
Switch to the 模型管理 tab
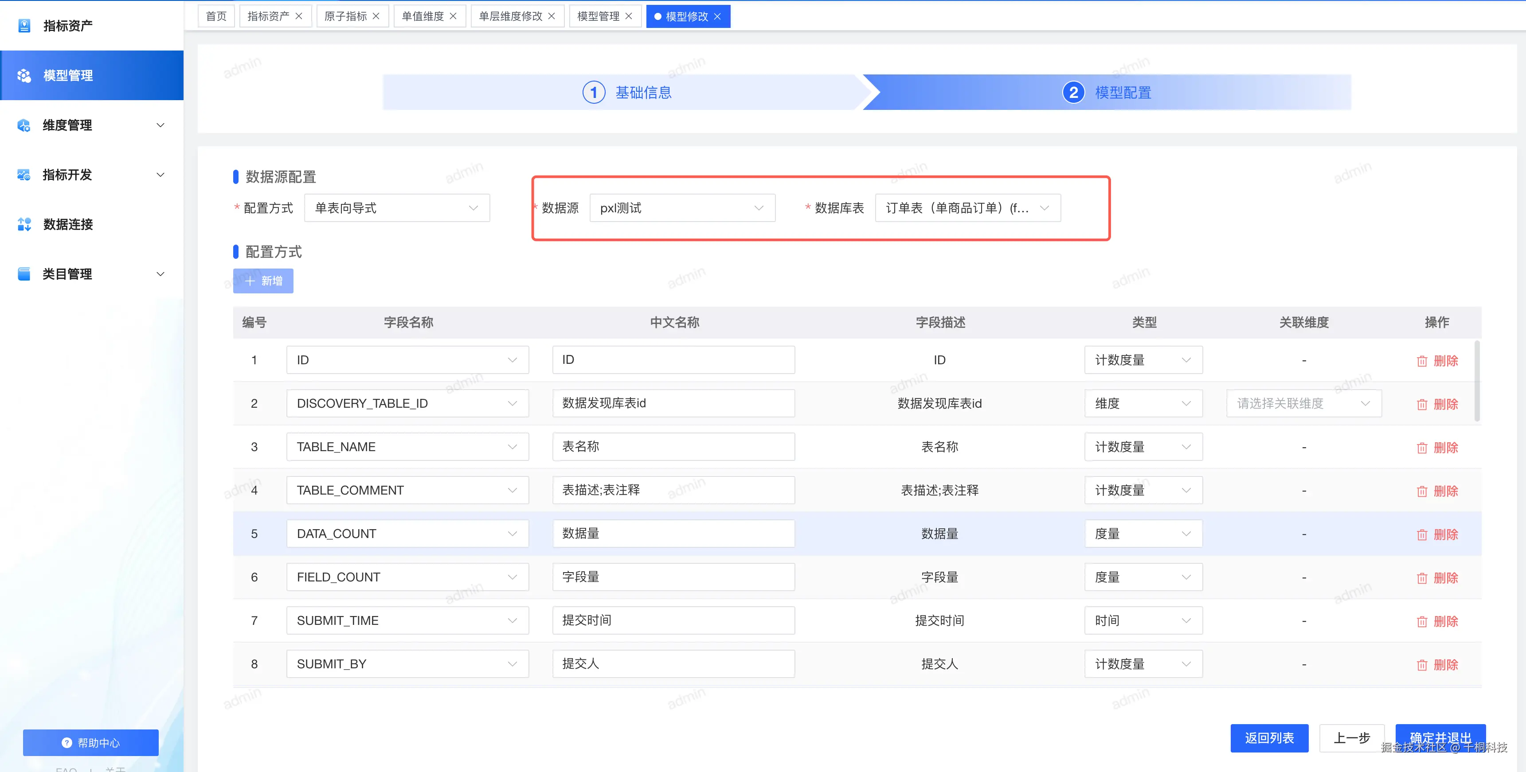click(599, 16)
